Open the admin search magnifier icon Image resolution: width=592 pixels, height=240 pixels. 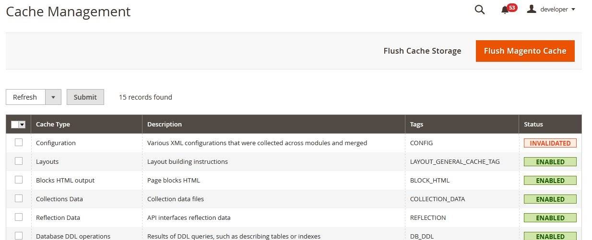tap(479, 10)
